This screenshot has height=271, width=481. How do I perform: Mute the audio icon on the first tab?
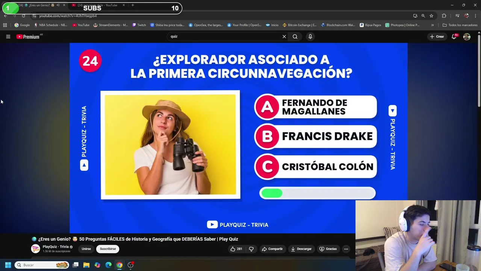pos(58,5)
